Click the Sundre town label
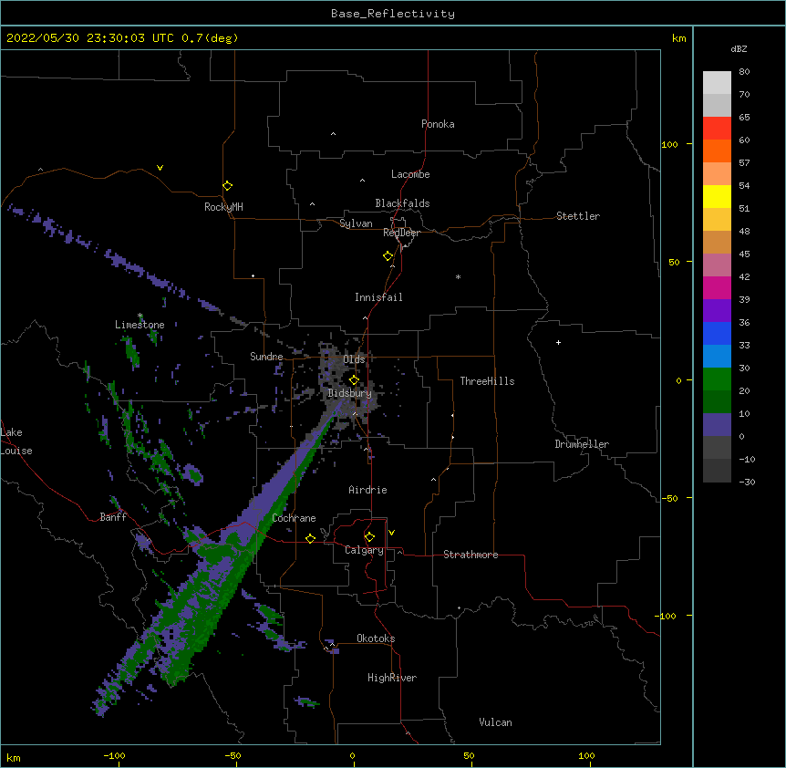Screen dimensions: 786x768 (x=266, y=357)
